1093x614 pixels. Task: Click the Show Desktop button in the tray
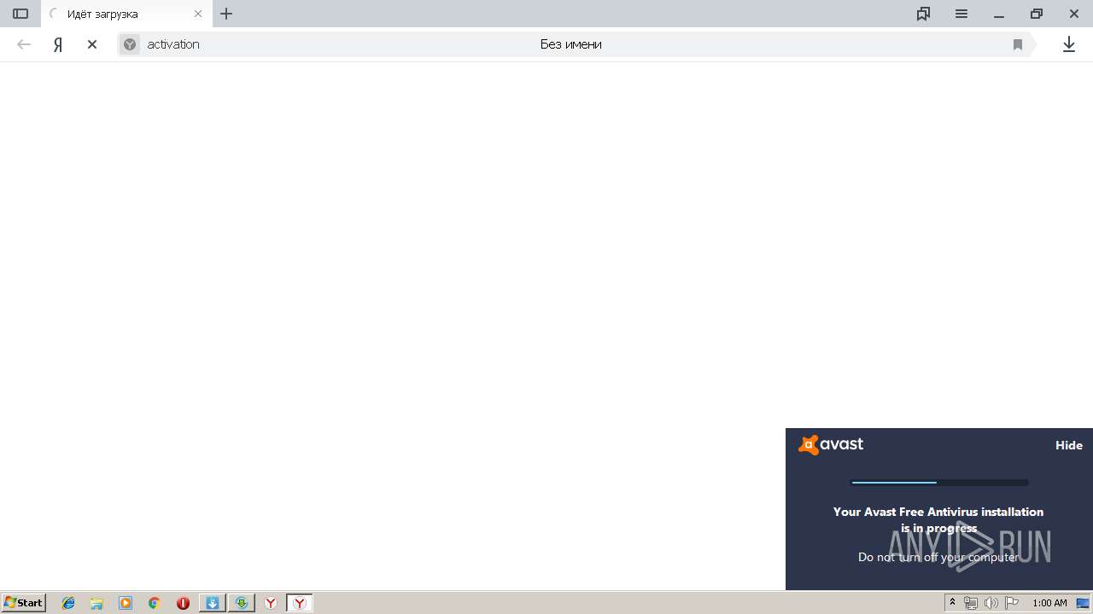coord(1083,603)
